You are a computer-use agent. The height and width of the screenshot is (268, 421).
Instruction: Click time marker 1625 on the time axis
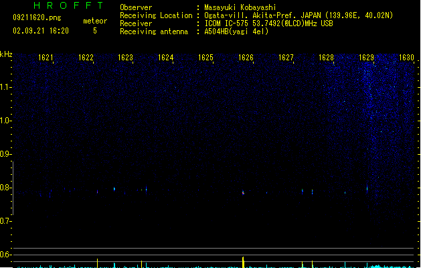coord(205,58)
